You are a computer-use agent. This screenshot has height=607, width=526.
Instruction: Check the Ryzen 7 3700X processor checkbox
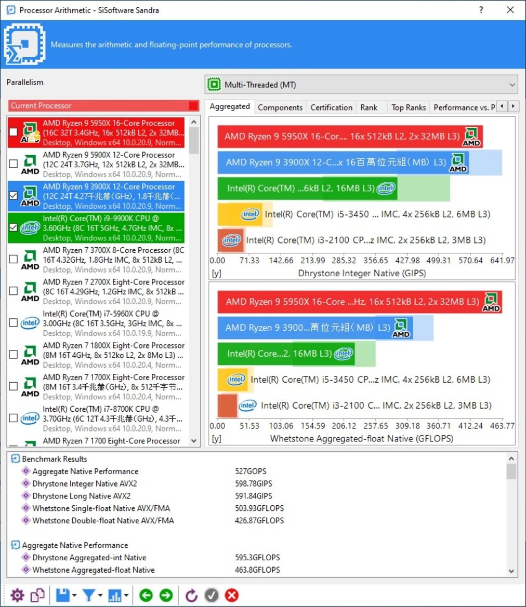coord(14,260)
